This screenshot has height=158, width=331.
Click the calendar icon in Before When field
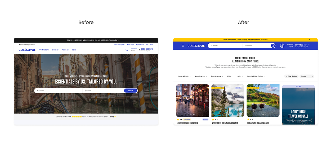86,91
